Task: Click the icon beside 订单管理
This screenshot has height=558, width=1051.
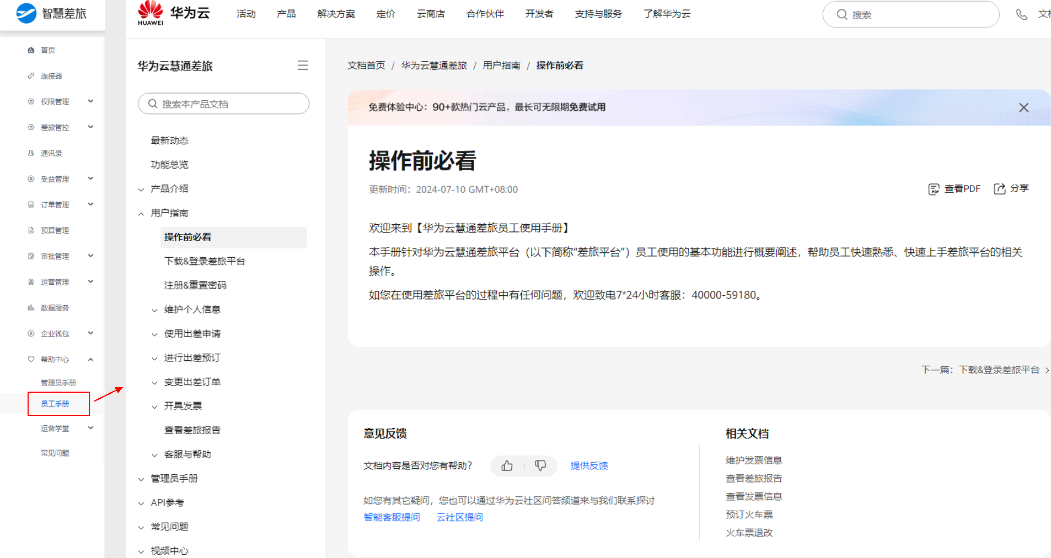Action: [31, 204]
